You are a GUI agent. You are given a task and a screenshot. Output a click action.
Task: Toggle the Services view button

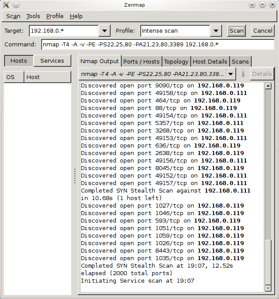52,61
